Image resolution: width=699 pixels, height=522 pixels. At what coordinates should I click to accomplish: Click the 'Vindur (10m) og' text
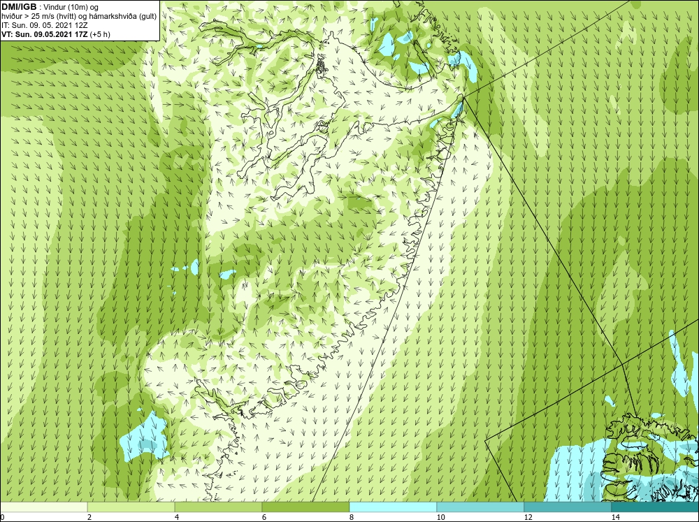click(71, 7)
